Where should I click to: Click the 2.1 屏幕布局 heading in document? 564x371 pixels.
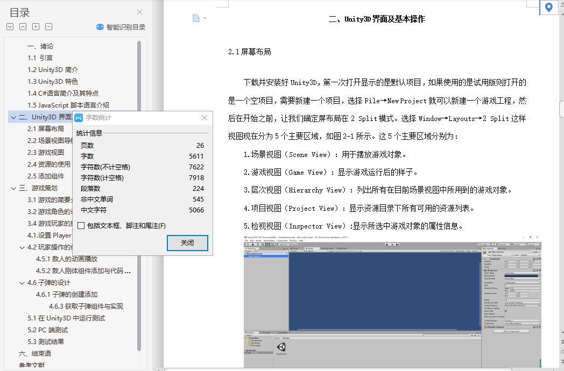click(250, 52)
